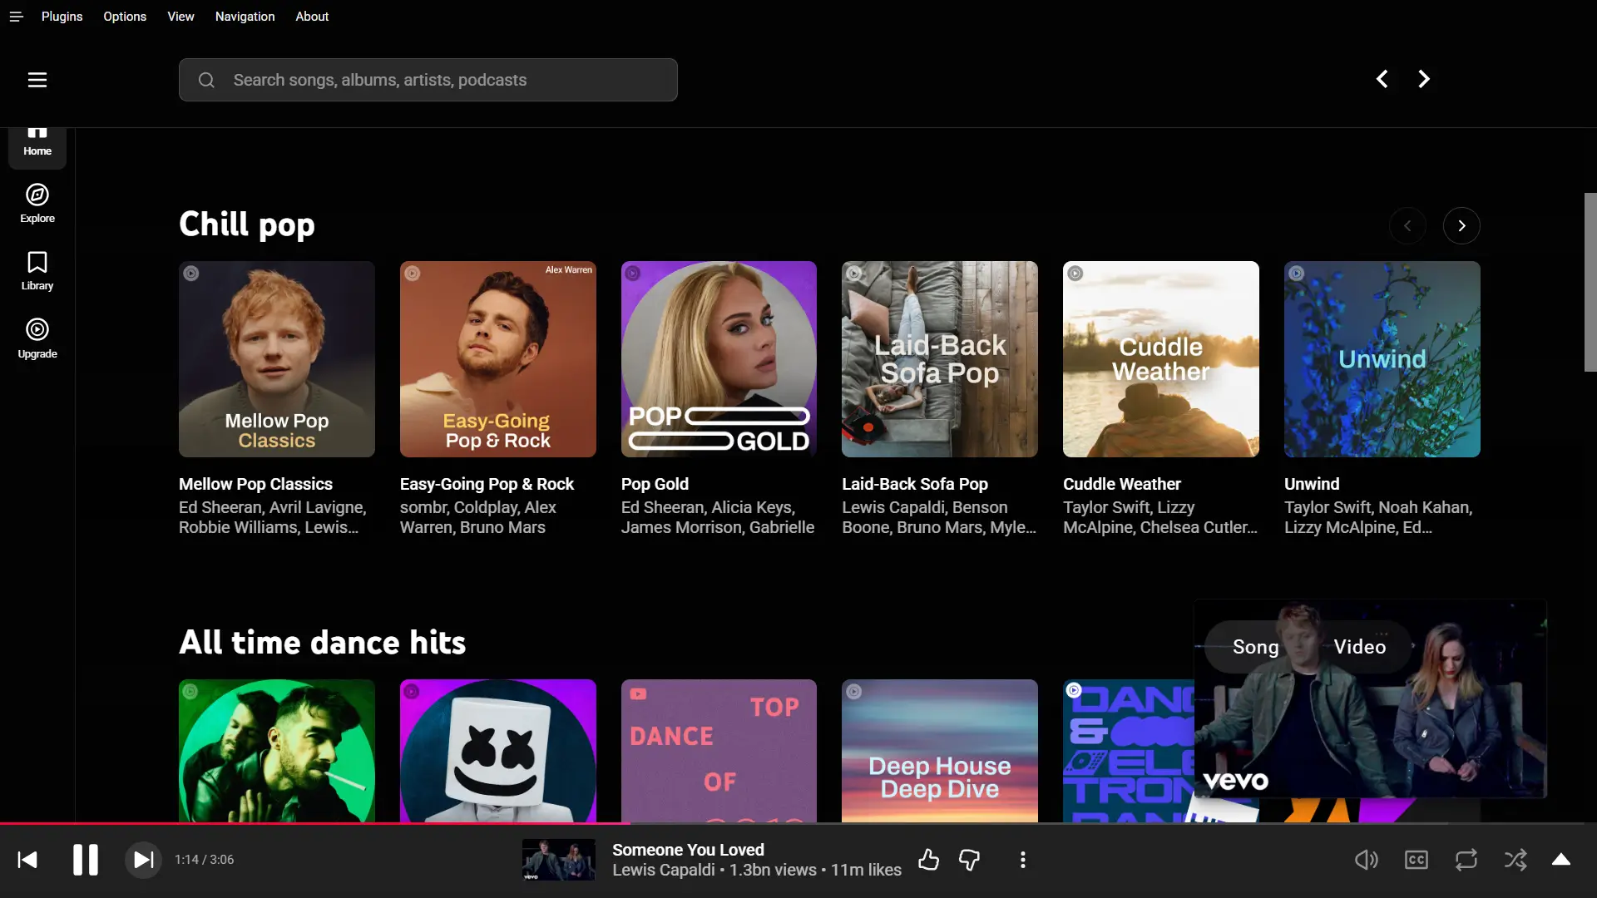Image resolution: width=1597 pixels, height=898 pixels.
Task: Click the vertical page scrollbar
Action: (1590, 283)
